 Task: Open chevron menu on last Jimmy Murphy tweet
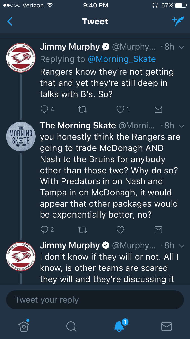click(181, 246)
